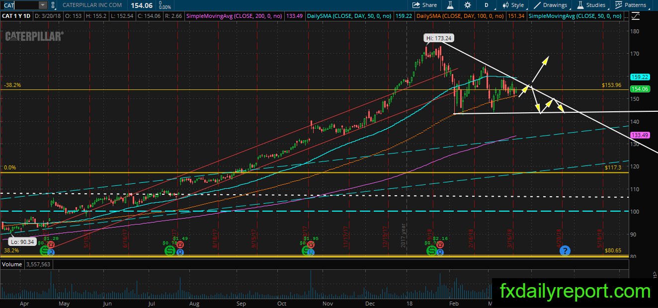Click the CAT 1 Y 1D label

click(x=15, y=16)
